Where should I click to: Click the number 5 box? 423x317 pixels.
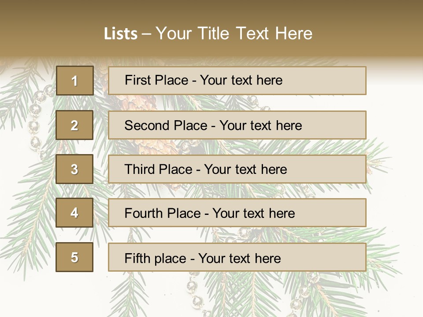coord(74,257)
